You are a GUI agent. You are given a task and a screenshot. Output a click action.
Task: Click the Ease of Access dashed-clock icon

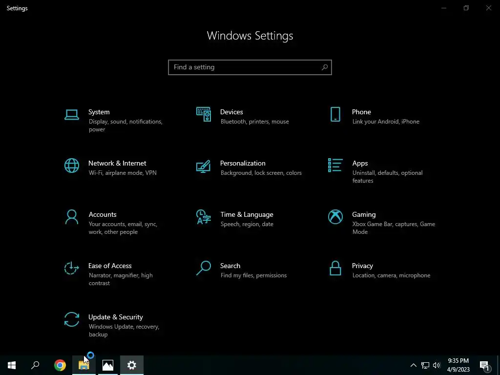coord(71,268)
